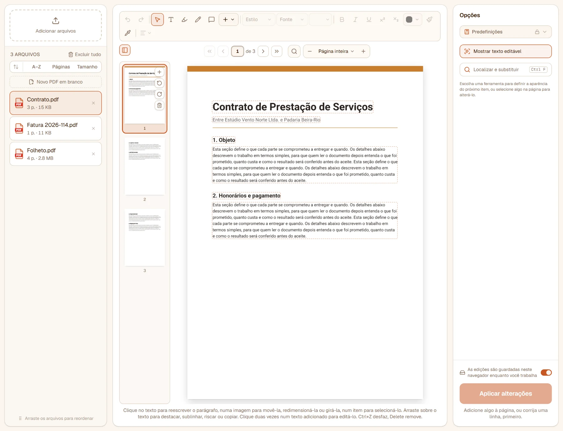Open the add-element plus dropdown

click(x=229, y=19)
